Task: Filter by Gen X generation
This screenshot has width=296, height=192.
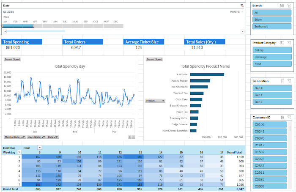Action: [272, 88]
